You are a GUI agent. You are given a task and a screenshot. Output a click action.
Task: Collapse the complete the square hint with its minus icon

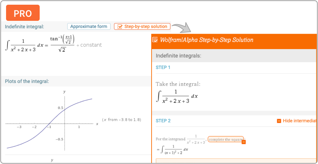244,142
